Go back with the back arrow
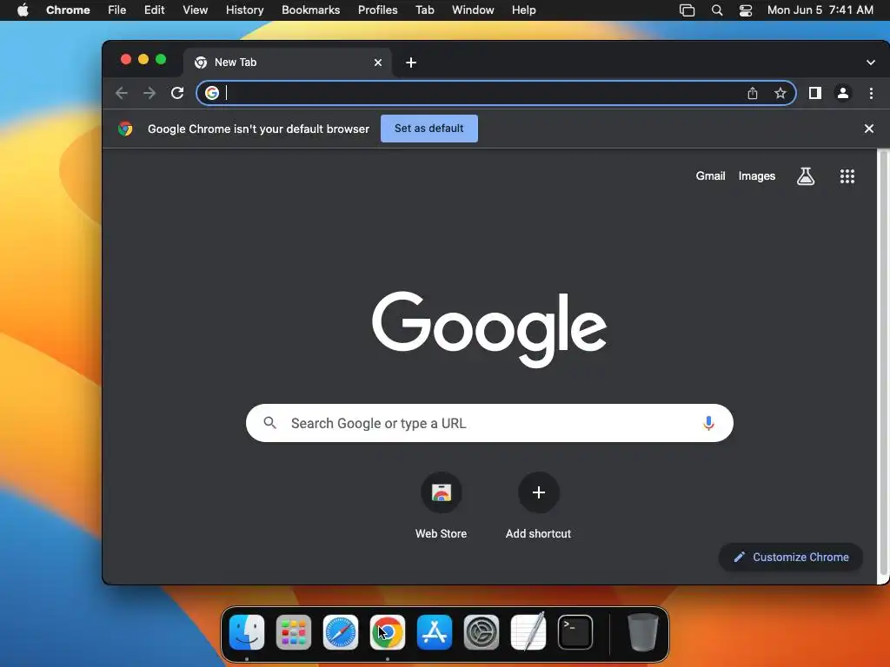890x667 pixels. click(x=122, y=93)
